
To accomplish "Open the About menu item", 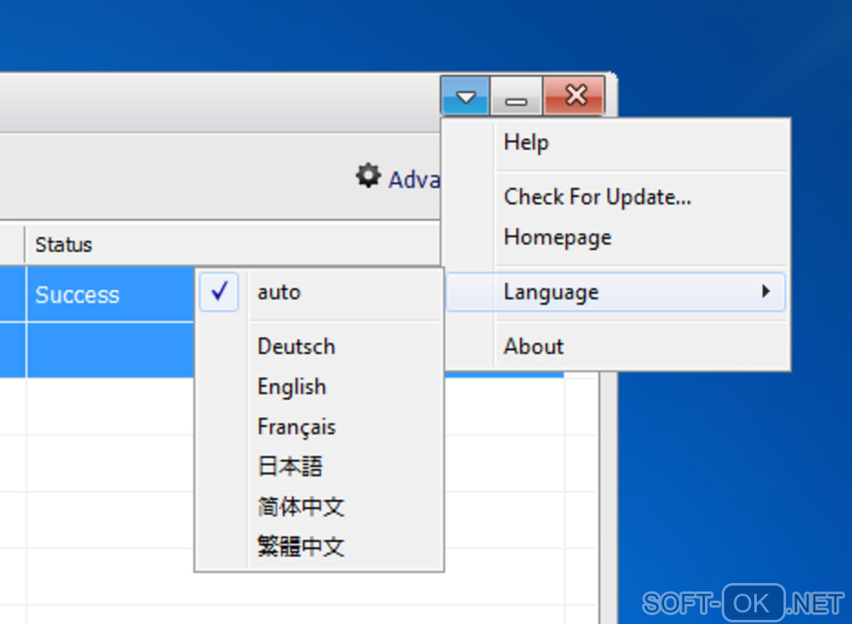I will (x=616, y=347).
